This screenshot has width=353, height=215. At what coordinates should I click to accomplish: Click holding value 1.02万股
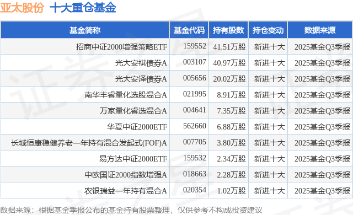point(232,191)
